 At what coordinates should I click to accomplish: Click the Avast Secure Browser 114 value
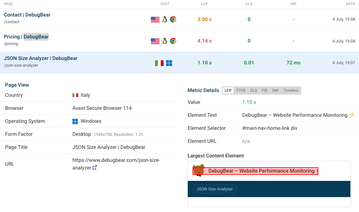[x=102, y=108]
